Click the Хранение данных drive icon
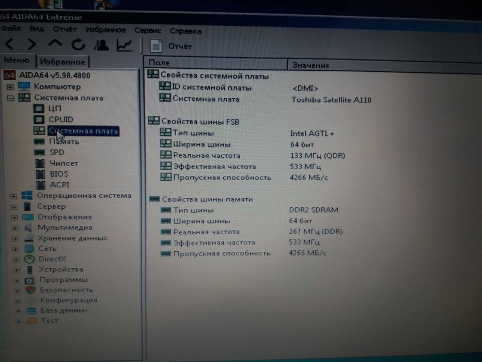The height and width of the screenshot is (362, 482). pyautogui.click(x=29, y=238)
